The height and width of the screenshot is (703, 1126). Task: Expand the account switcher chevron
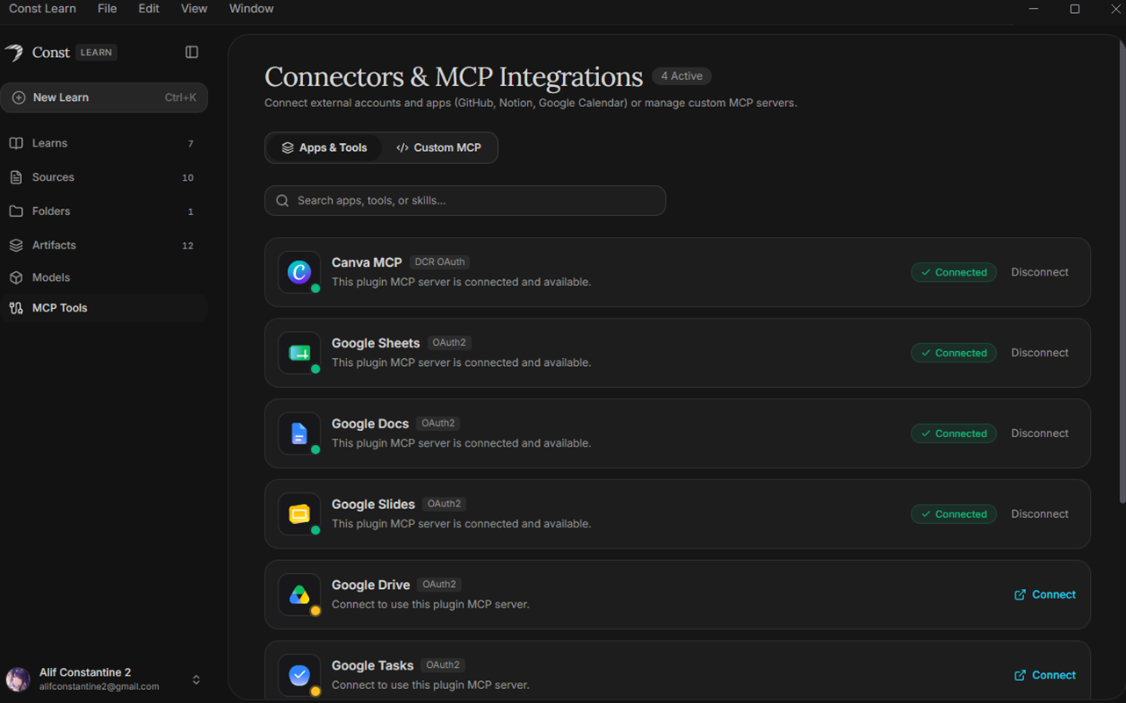[196, 679]
